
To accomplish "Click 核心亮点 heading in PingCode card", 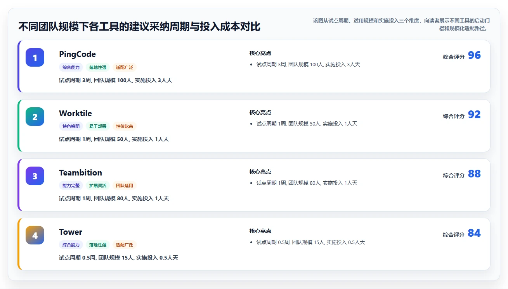I will click(260, 53).
